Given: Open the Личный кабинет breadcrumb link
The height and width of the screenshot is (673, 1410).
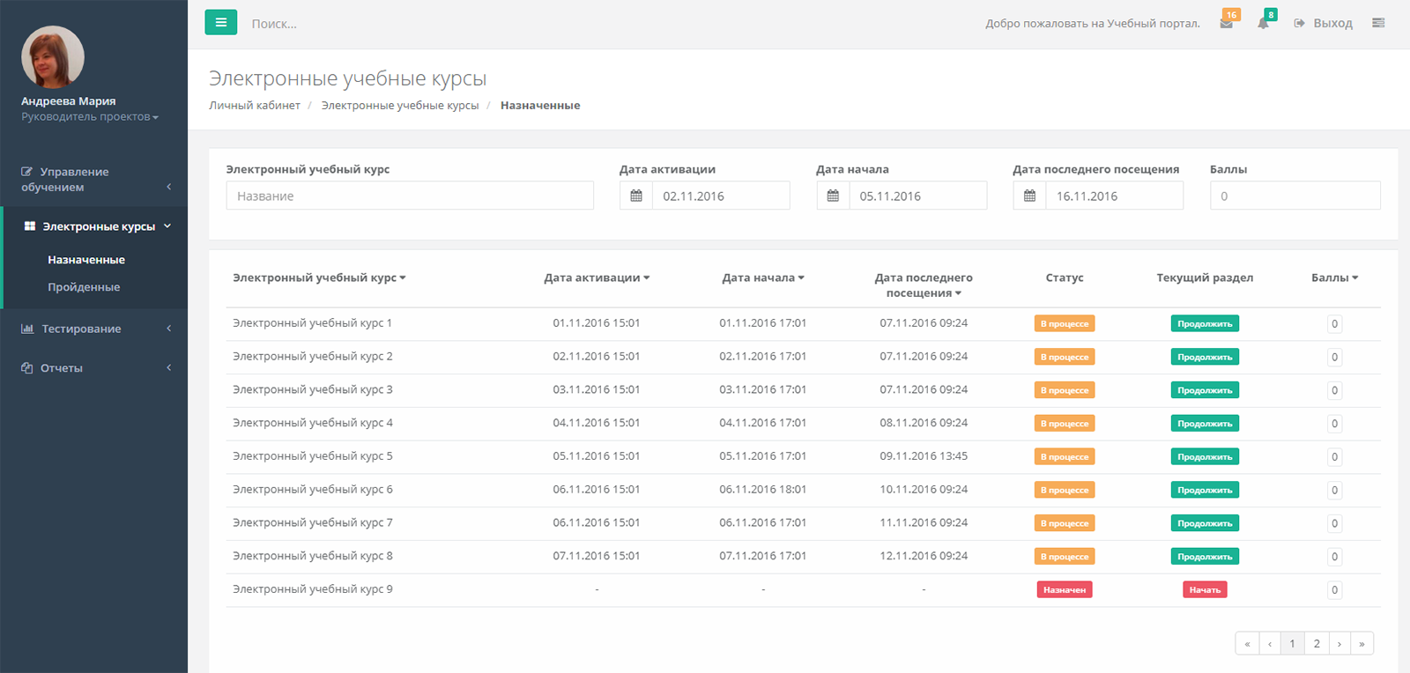Looking at the screenshot, I should pyautogui.click(x=255, y=106).
